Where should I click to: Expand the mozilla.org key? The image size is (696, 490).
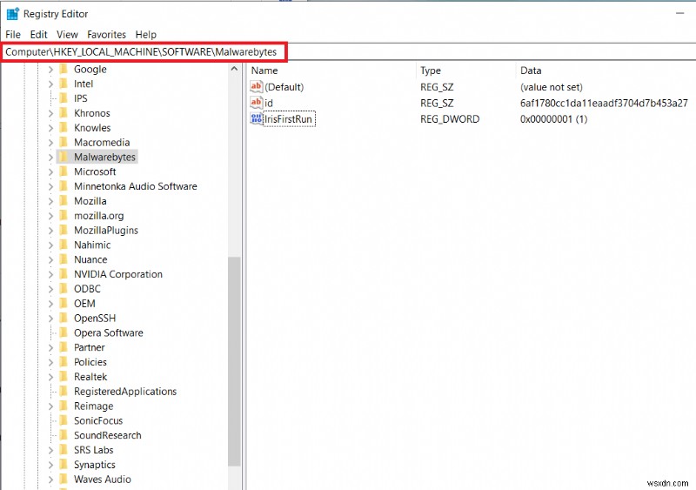(50, 216)
